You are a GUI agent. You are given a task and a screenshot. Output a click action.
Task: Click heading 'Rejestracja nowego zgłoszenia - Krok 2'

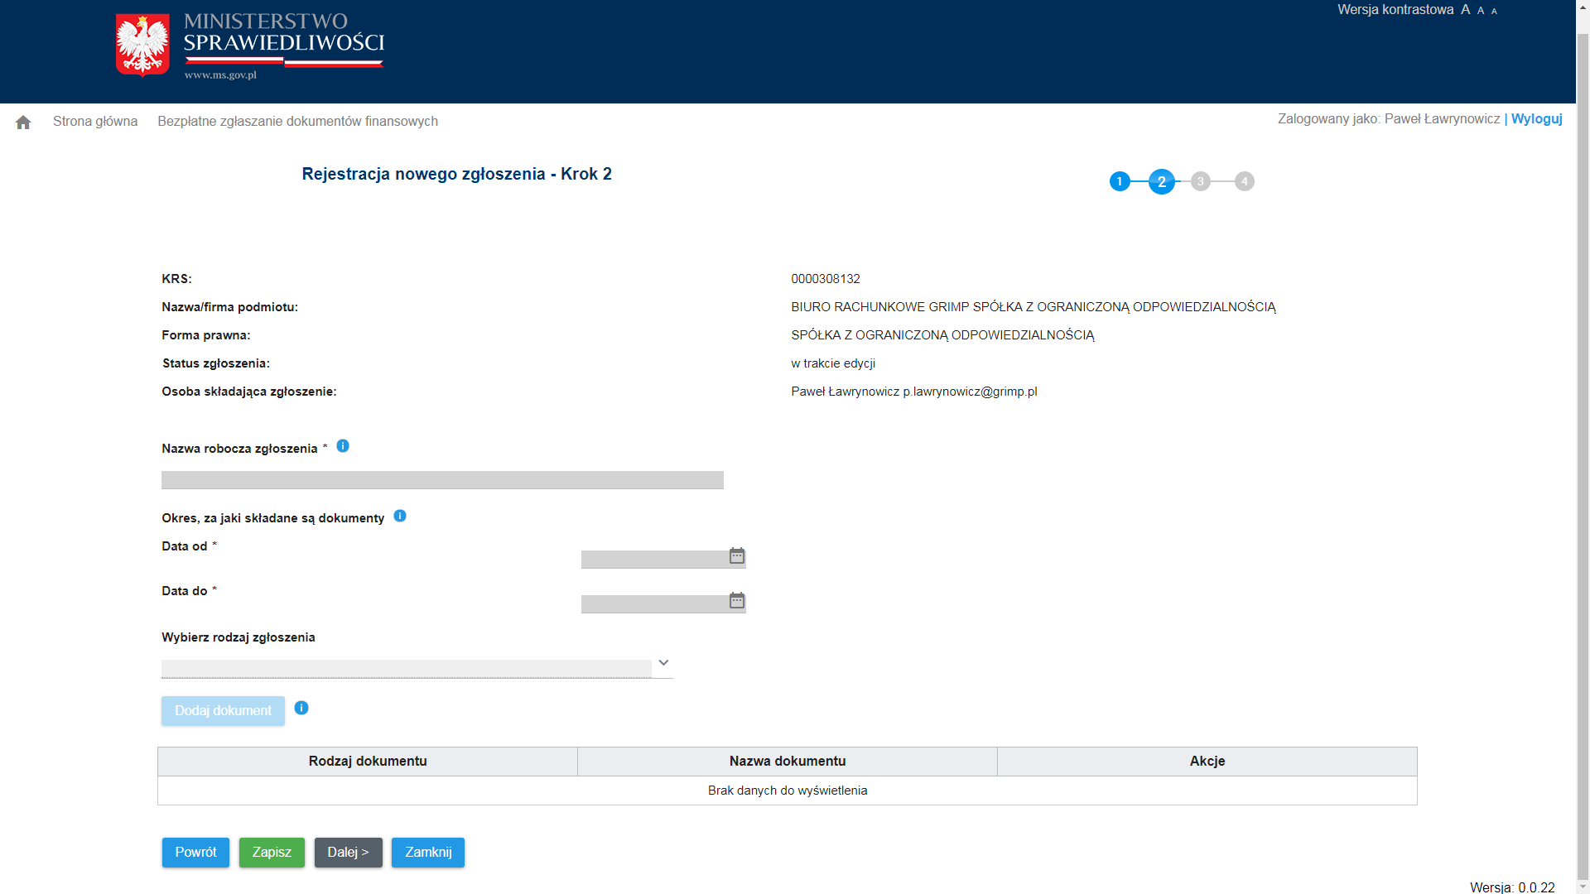[457, 174]
